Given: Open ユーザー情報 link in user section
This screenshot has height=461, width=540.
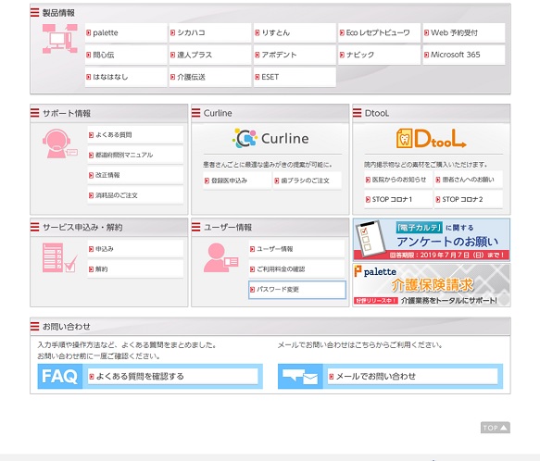Looking at the screenshot, I should click(296, 249).
